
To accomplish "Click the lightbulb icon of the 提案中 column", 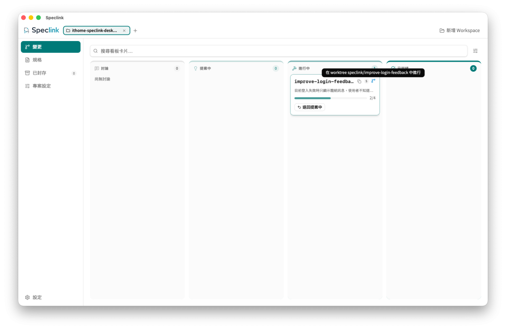I will (196, 68).
